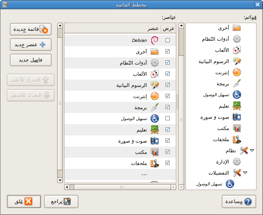263x215 pixels.
Task: Click the قائمة جديدة (New Menu) button
Action: pyautogui.click(x=30, y=29)
